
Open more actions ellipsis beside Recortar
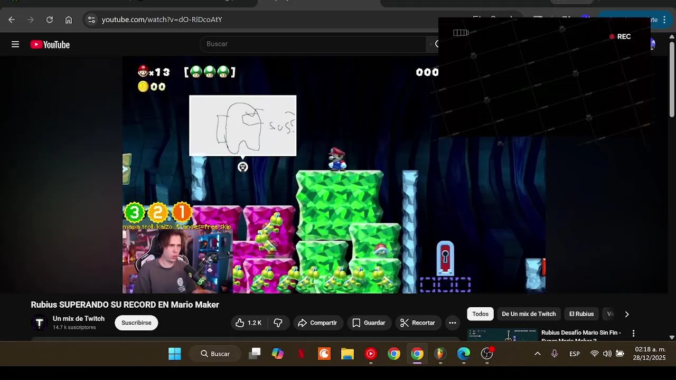[453, 323]
